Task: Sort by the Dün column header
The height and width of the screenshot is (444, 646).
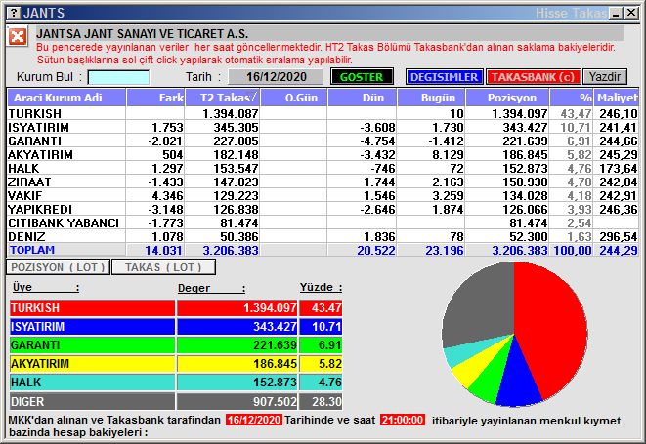Action: pyautogui.click(x=363, y=98)
